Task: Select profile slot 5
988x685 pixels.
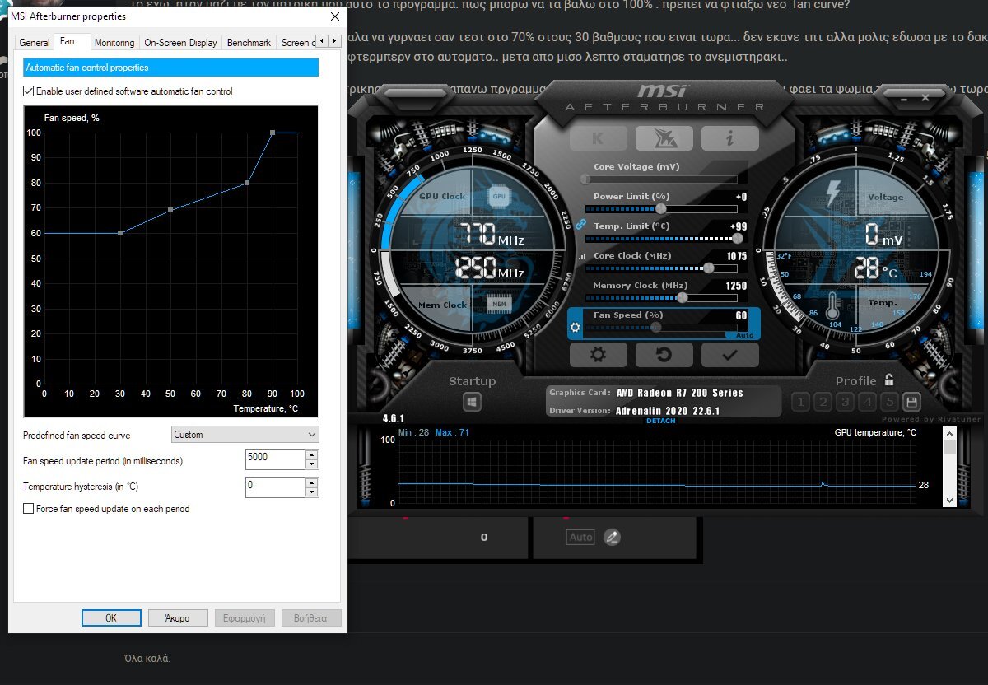Action: click(888, 402)
